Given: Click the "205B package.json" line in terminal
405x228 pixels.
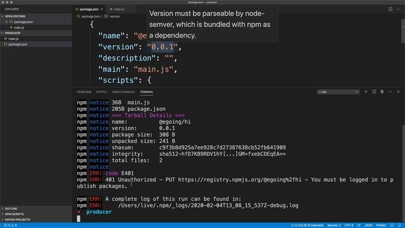Looking at the screenshot, I should (x=139, y=109).
